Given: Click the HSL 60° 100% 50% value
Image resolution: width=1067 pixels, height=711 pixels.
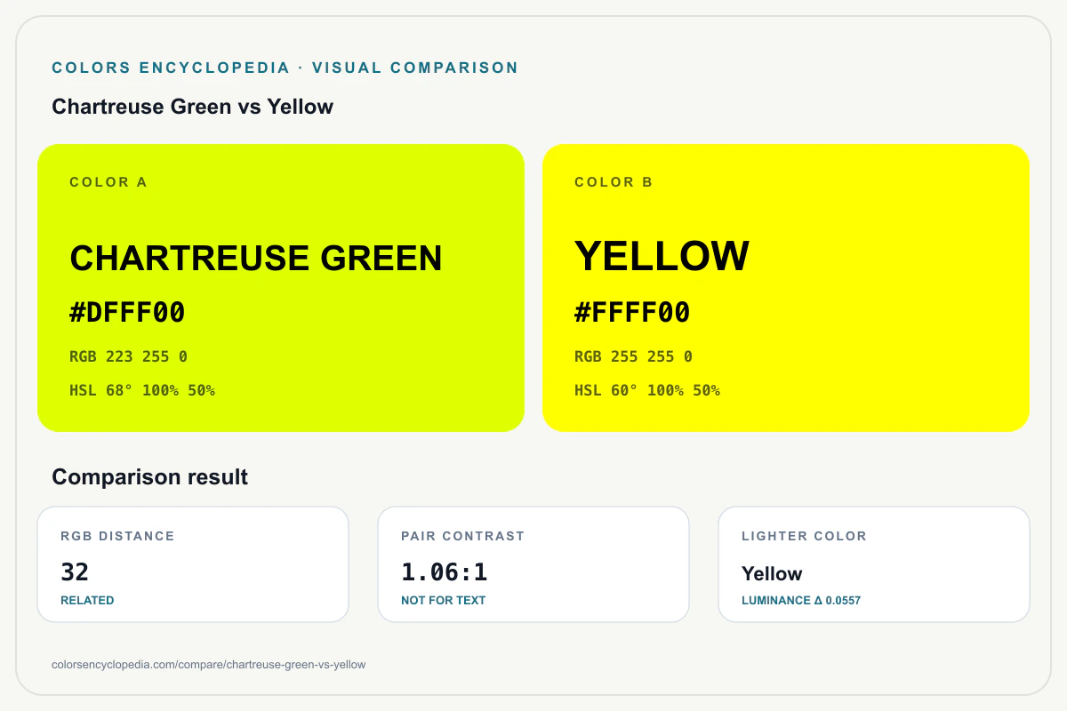Looking at the screenshot, I should pos(647,390).
